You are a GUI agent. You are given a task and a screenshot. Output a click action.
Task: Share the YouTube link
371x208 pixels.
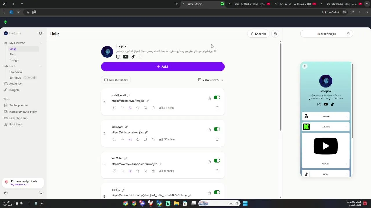click(209, 161)
